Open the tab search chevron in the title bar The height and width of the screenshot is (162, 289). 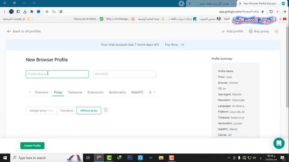34,3
